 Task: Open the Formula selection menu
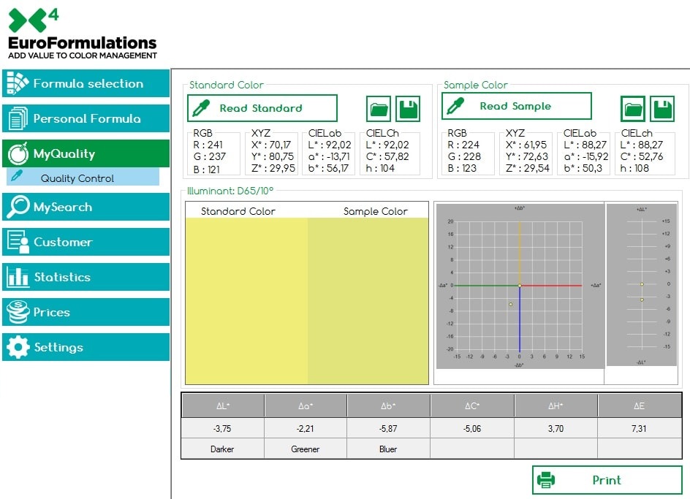tap(86, 83)
